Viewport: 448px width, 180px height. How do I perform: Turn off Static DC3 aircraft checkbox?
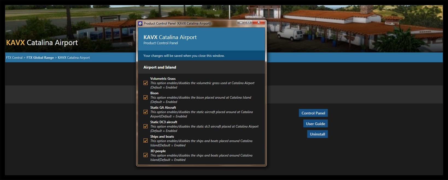pyautogui.click(x=146, y=126)
